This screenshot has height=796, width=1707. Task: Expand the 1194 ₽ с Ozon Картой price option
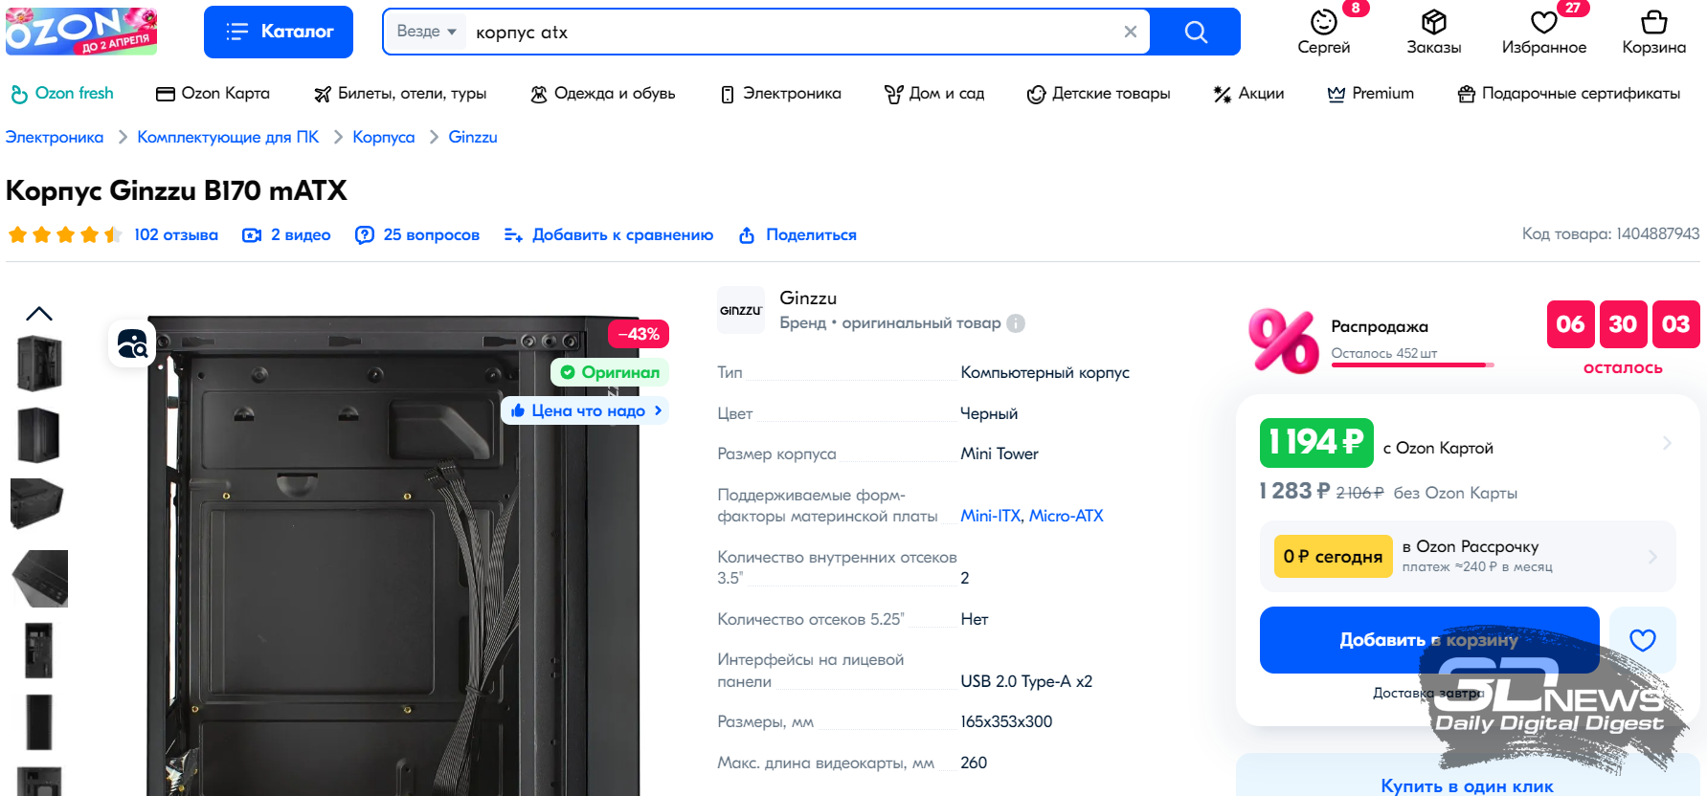pyautogui.click(x=1466, y=443)
